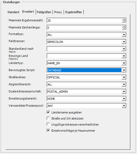Image resolution: width=137 pixels, height=154 pixels.
Task: Switch to the Standard tab
Action: point(13,12)
